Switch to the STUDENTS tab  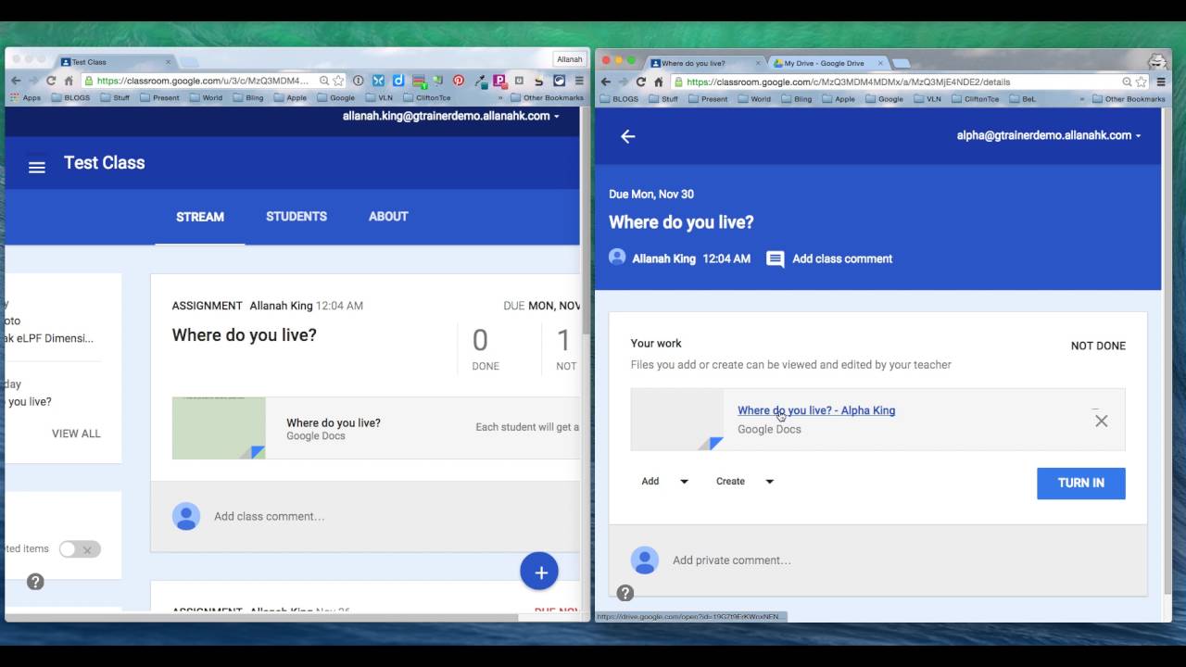(x=296, y=217)
